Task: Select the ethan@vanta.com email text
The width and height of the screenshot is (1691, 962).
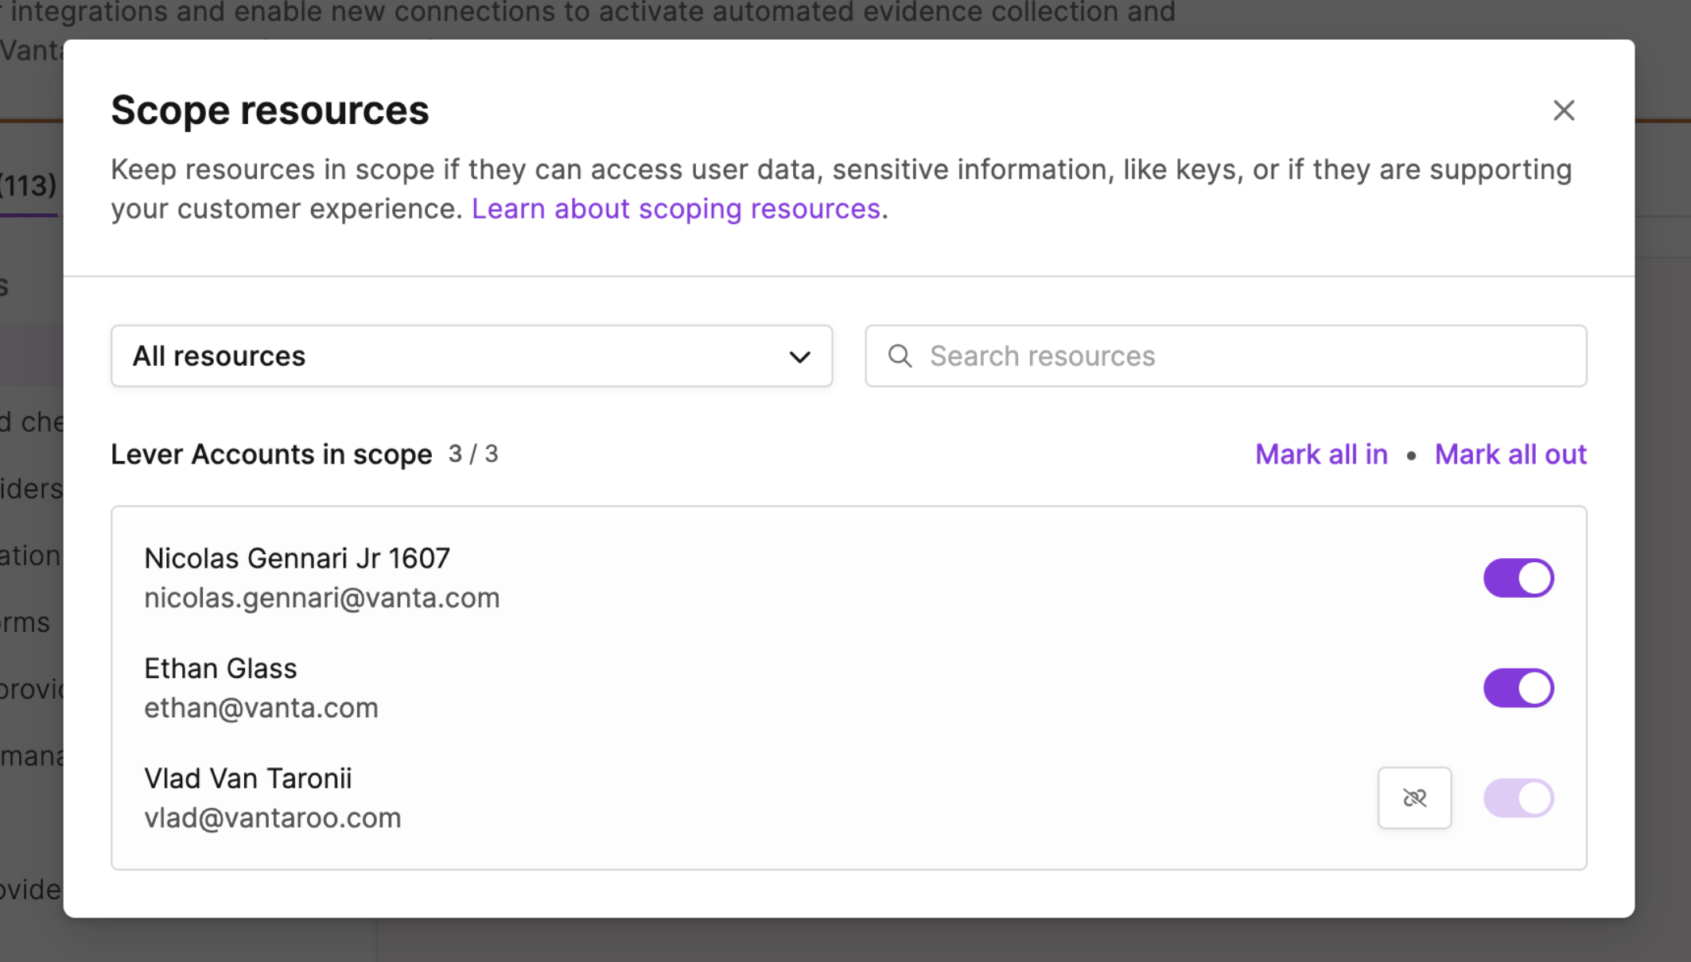Action: [x=261, y=708]
